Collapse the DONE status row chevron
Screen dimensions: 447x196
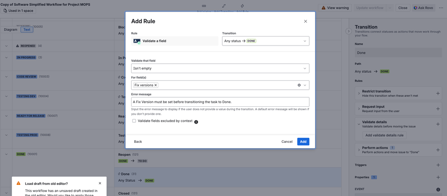(x=6, y=154)
